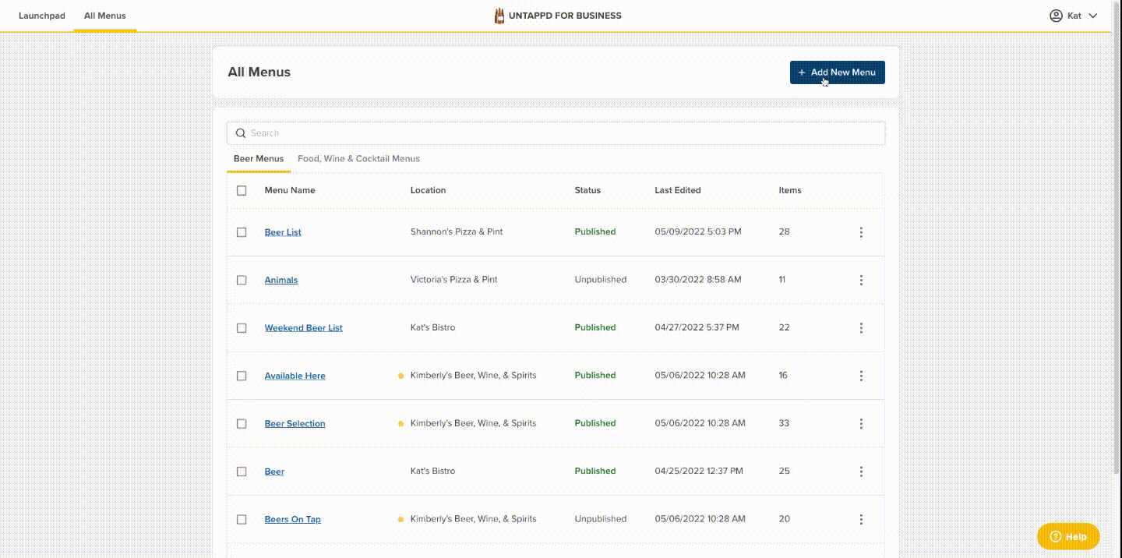Click the Location column header
The height and width of the screenshot is (558, 1122).
(429, 190)
